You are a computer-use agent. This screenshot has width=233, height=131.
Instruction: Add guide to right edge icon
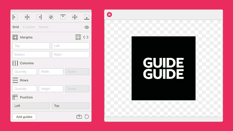pos(39,17)
